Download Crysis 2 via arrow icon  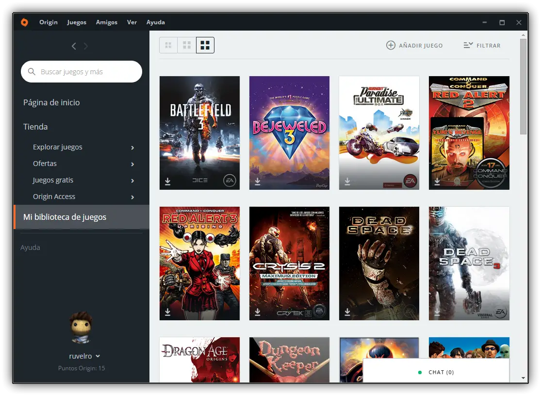tap(257, 312)
